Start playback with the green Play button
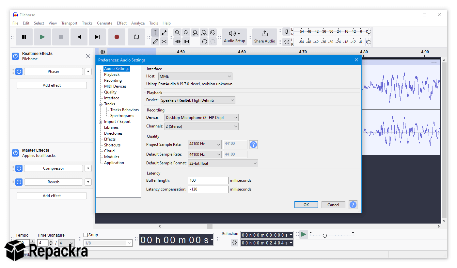Viewport: 457px width, 268px height. click(42, 37)
